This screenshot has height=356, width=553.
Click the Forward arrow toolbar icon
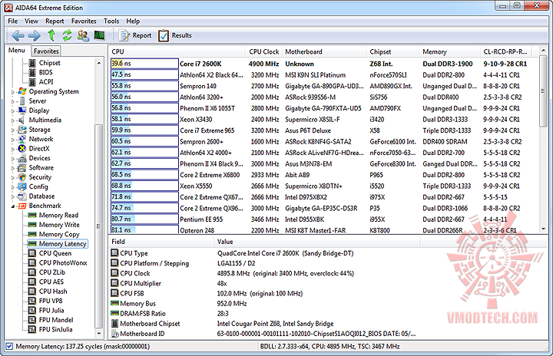click(x=35, y=35)
